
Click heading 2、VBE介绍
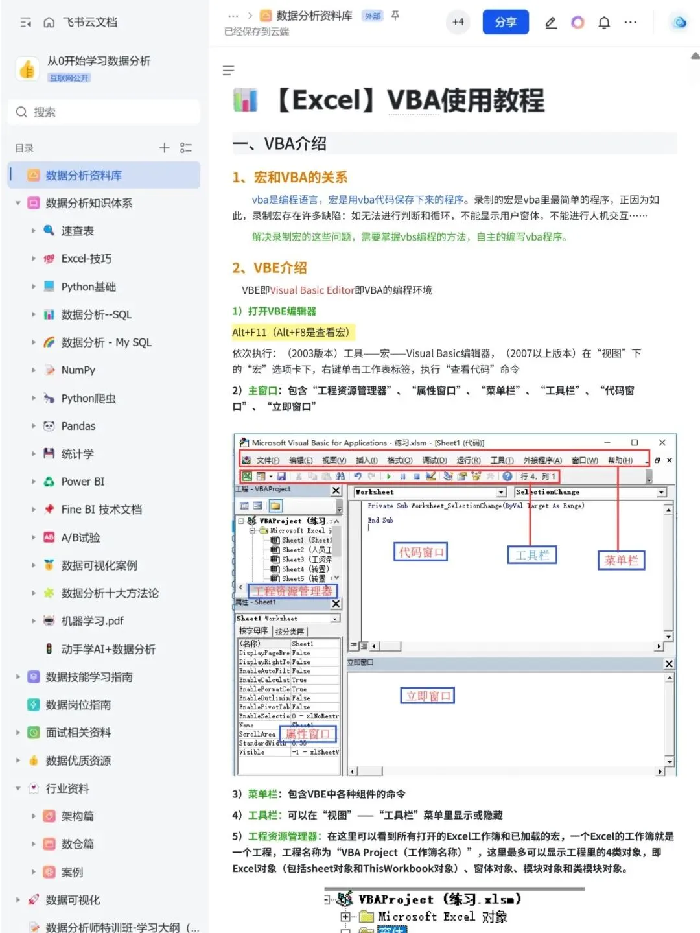(x=270, y=268)
